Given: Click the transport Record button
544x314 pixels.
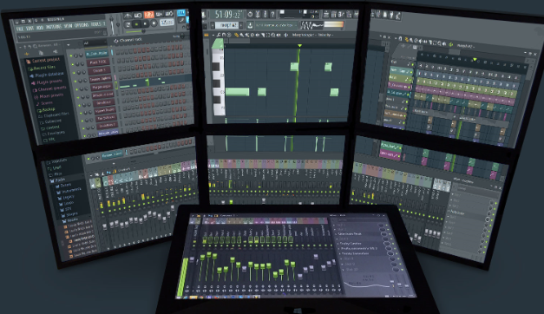Looking at the screenshot, I should pyautogui.click(x=154, y=23).
